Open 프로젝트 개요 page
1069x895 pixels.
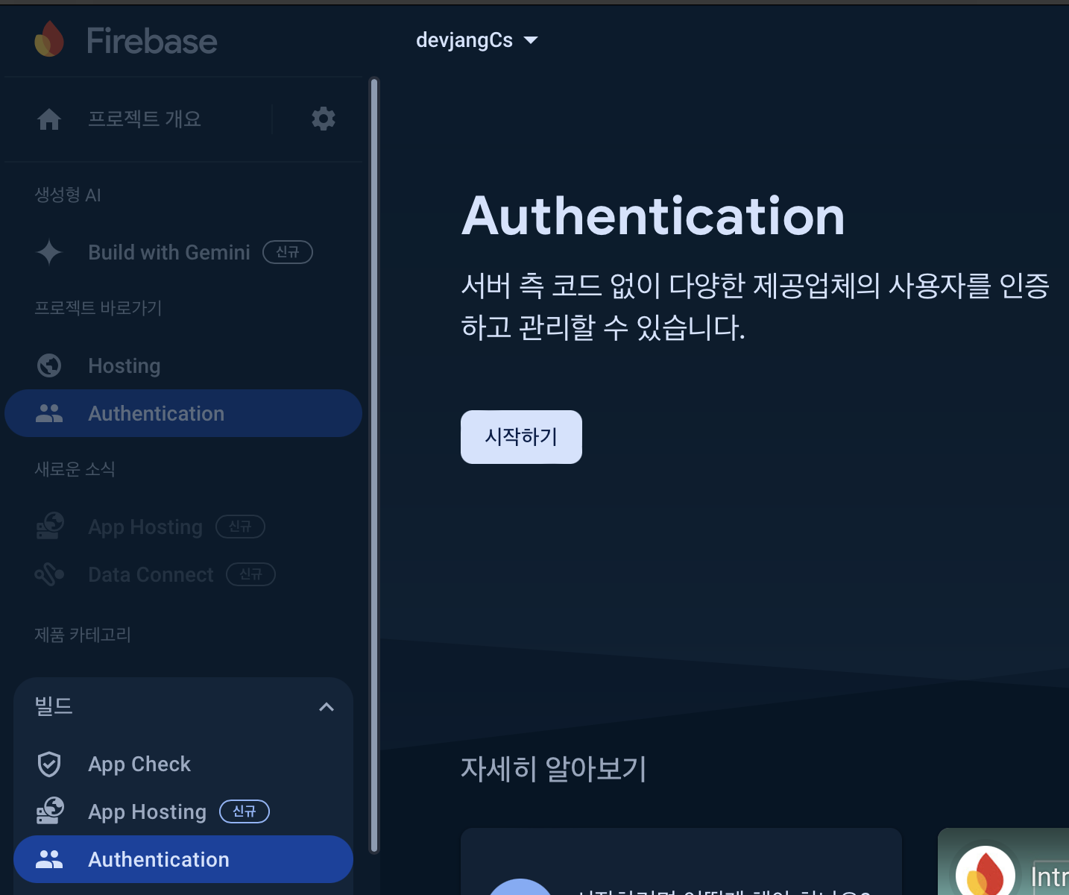click(x=145, y=119)
